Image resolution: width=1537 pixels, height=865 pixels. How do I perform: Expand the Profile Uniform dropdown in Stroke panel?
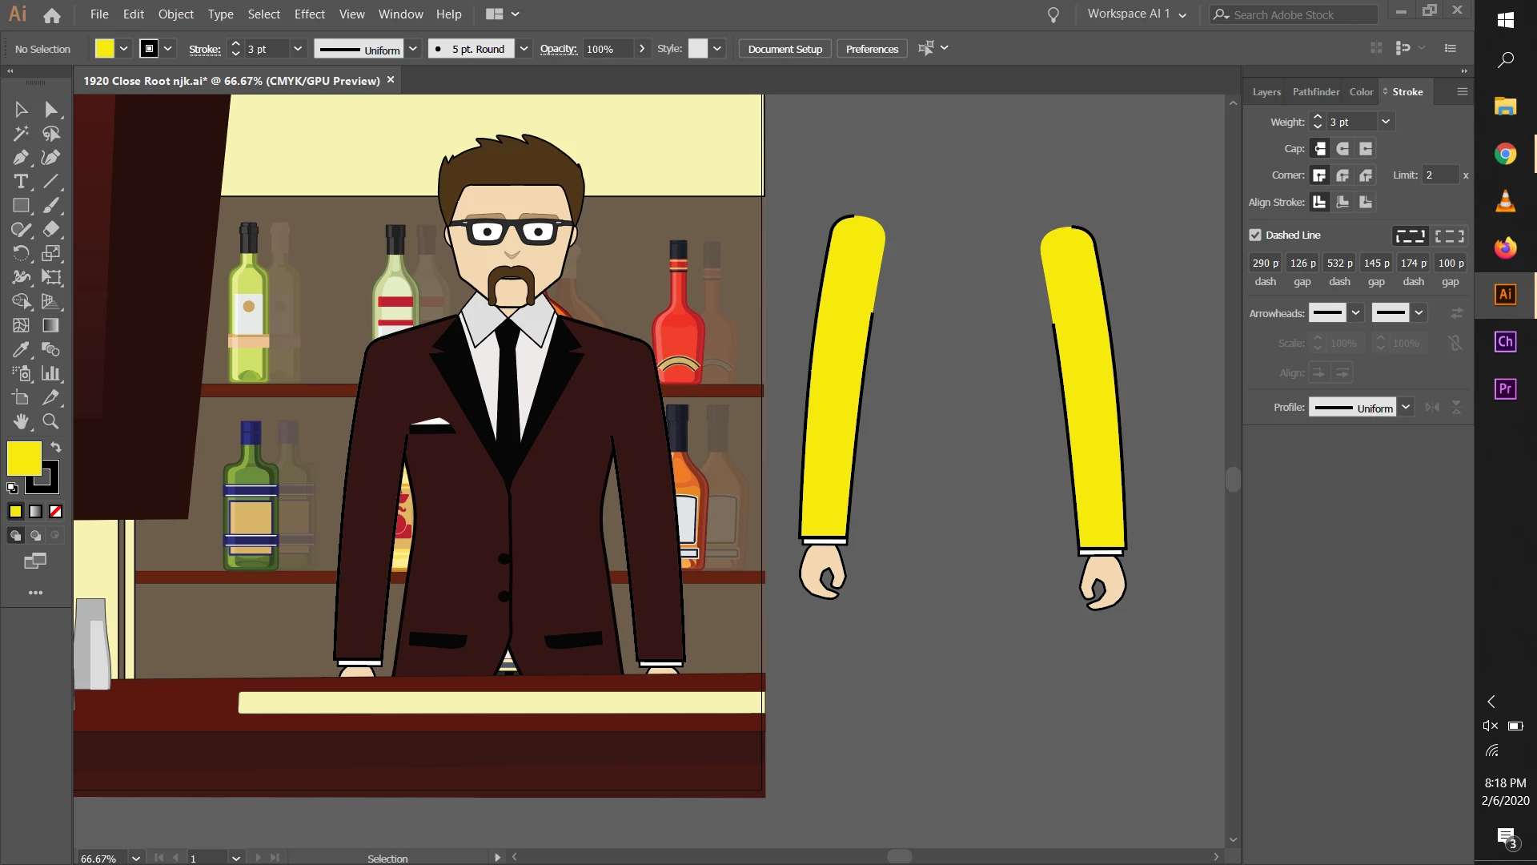coord(1406,408)
